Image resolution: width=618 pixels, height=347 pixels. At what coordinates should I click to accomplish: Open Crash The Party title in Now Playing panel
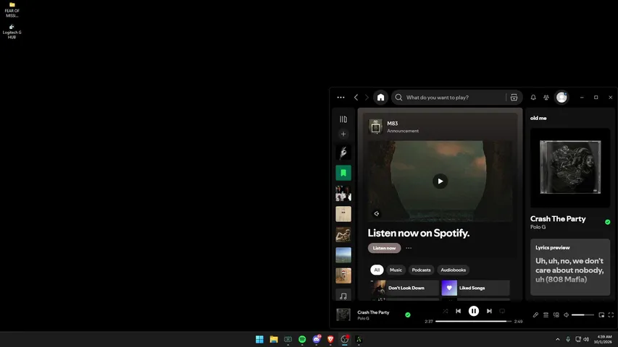[558, 219]
